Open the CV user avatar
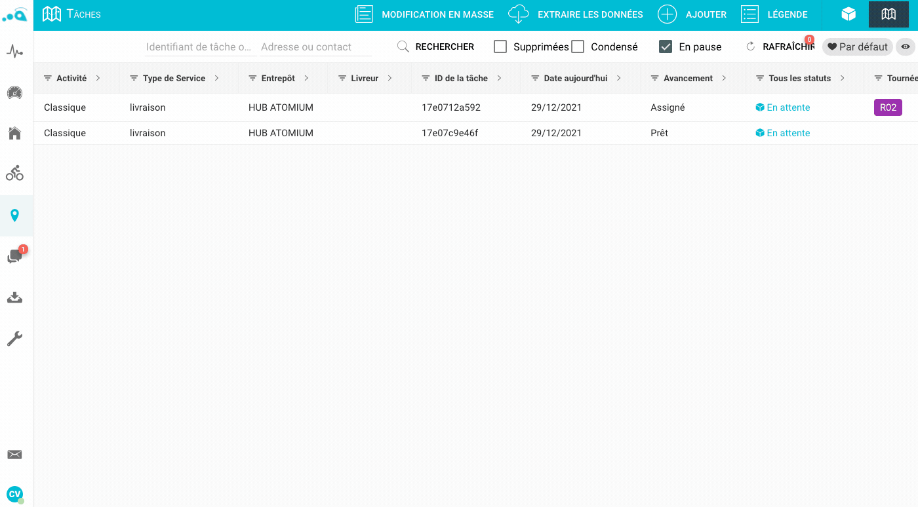The image size is (918, 507). click(14, 494)
